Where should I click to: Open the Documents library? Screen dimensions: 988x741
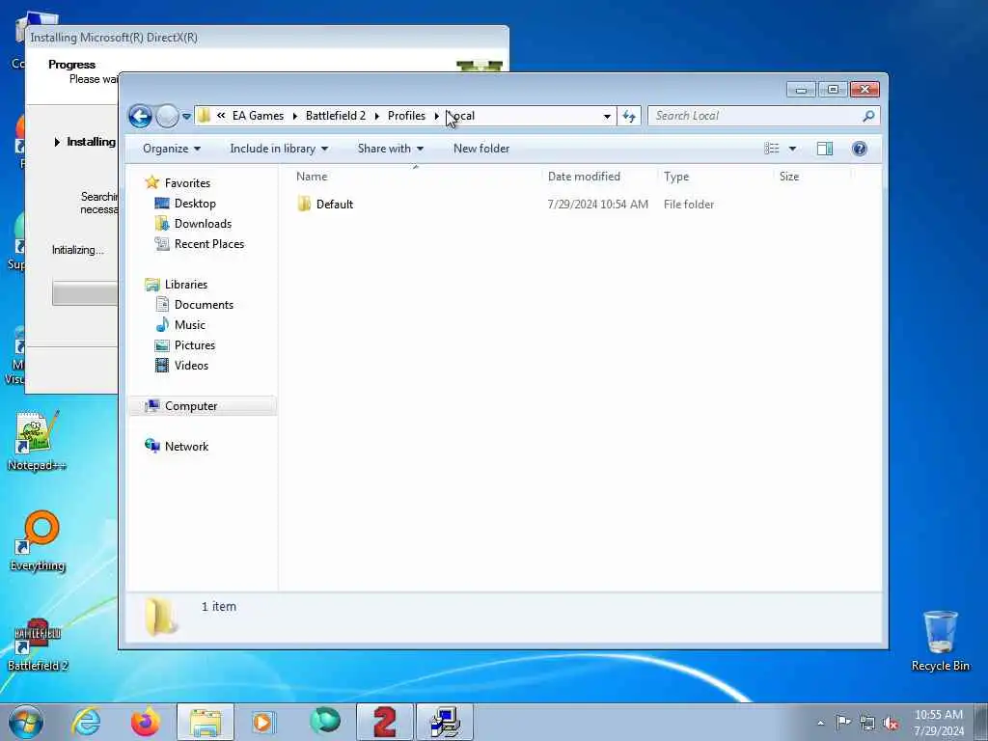[x=204, y=304]
